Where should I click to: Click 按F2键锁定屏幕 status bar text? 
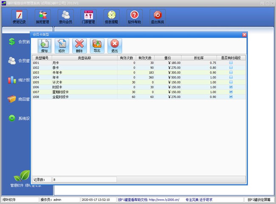point(259,200)
